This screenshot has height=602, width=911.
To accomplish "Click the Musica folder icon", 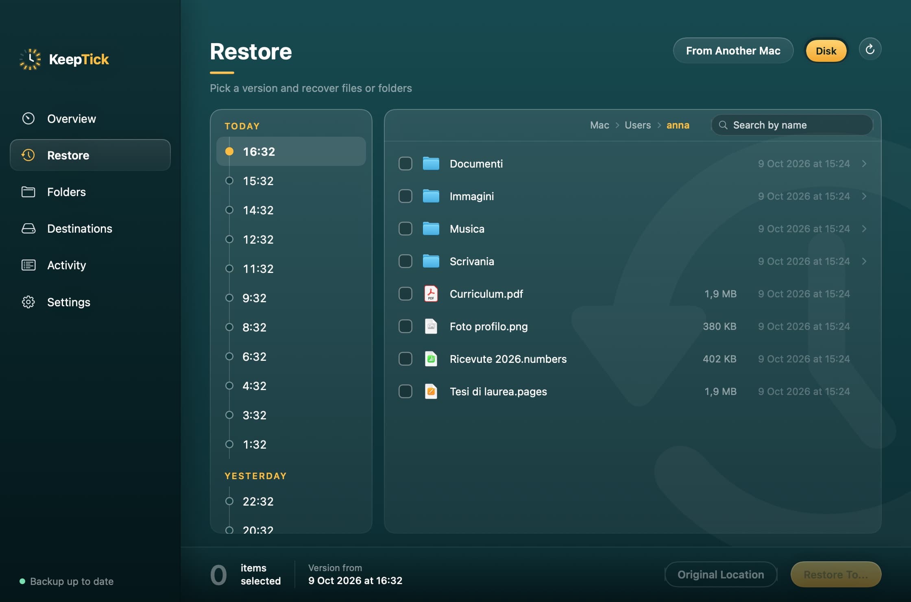I will click(431, 228).
